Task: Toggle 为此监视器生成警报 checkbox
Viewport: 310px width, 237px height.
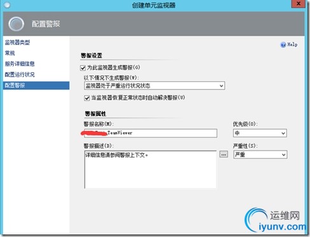Action: click(83, 68)
